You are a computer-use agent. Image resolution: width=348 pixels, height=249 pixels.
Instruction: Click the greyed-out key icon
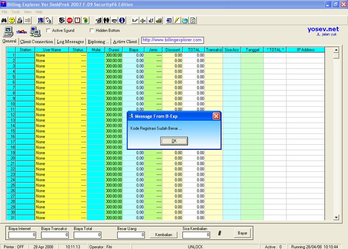point(27,20)
